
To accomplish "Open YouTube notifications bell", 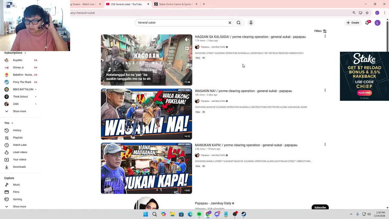I will tap(367, 23).
